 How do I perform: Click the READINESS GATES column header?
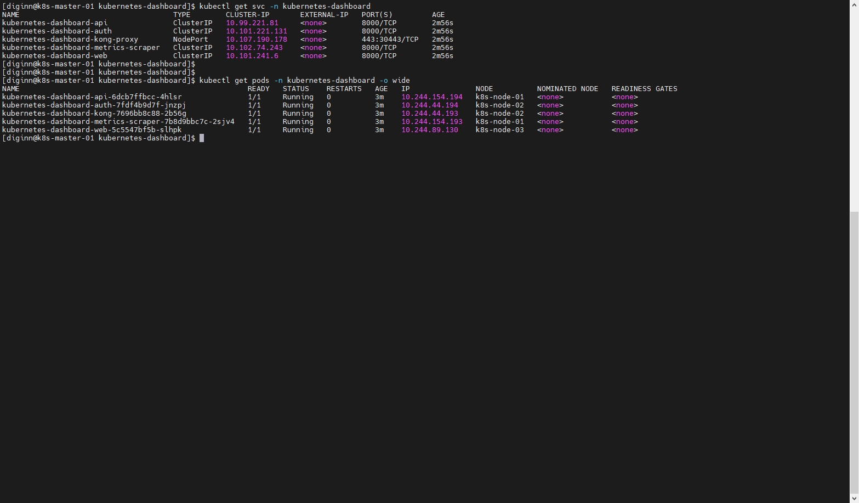[x=644, y=89]
